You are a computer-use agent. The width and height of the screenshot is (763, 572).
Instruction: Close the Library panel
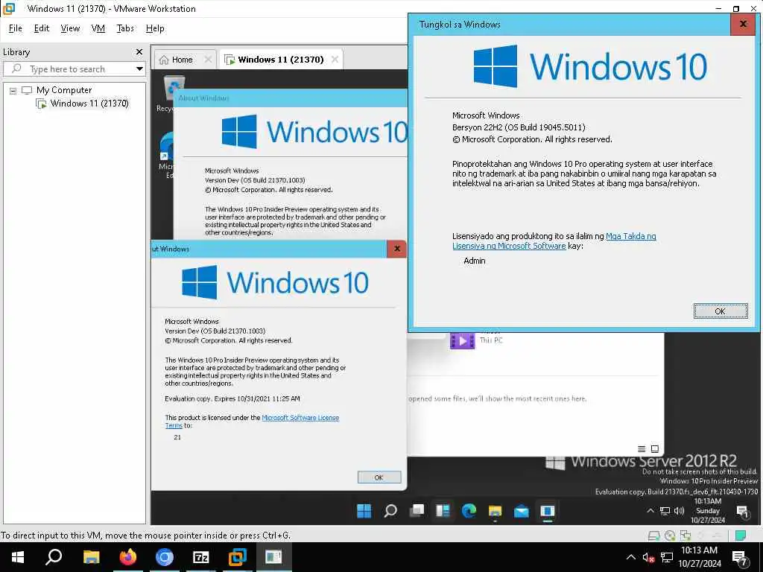click(139, 51)
